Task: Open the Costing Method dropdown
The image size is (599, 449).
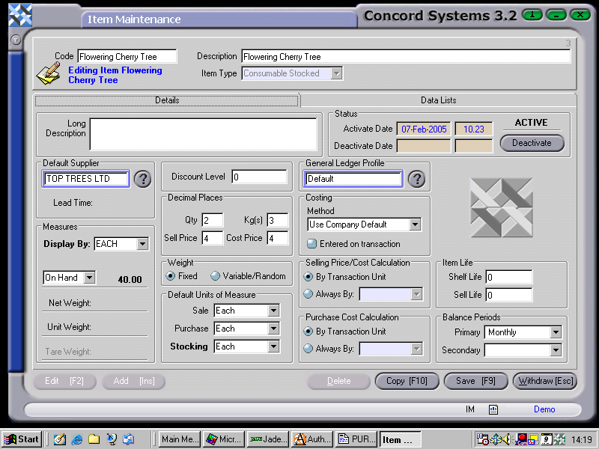Action: tap(416, 224)
